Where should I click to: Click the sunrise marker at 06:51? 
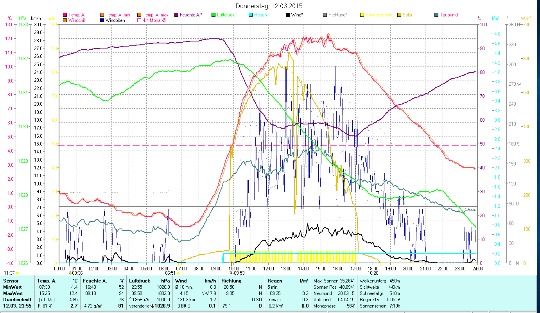click(x=179, y=273)
